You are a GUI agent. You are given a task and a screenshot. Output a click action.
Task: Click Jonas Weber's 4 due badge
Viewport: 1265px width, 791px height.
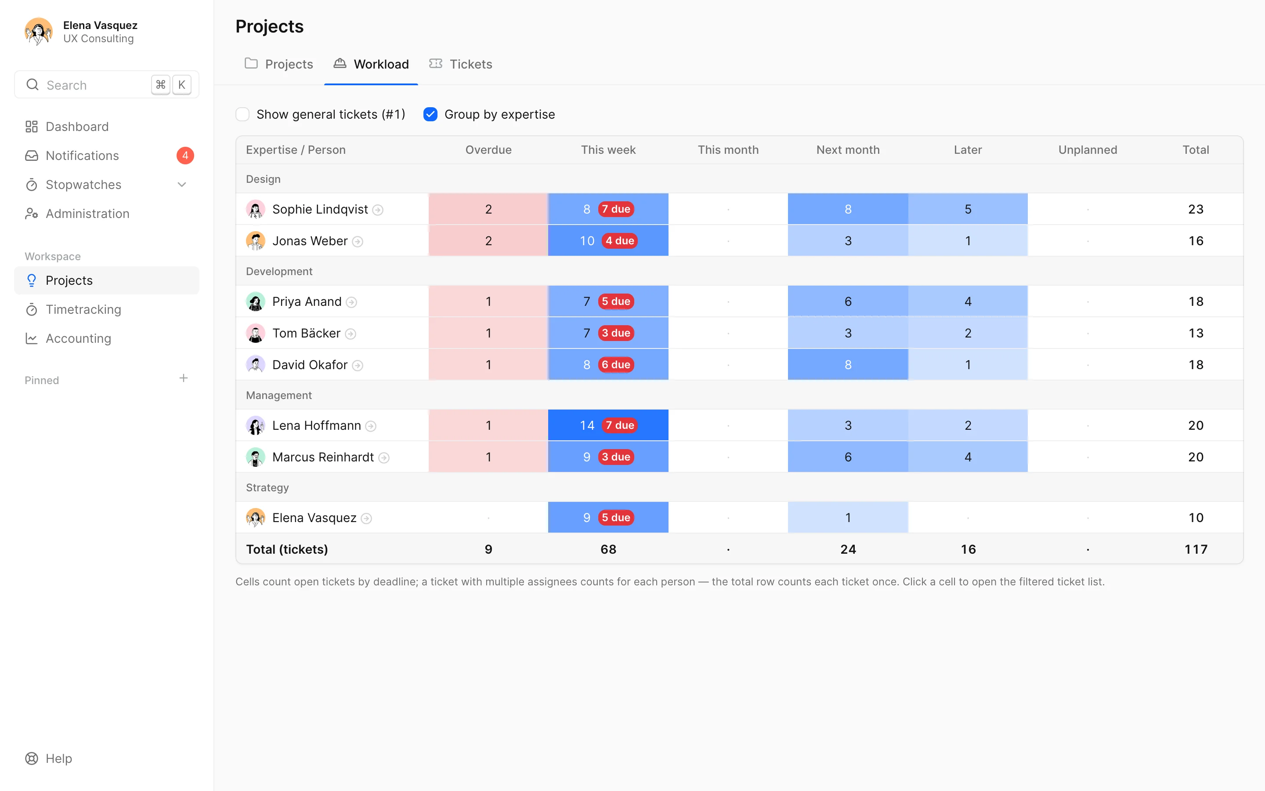pos(619,241)
